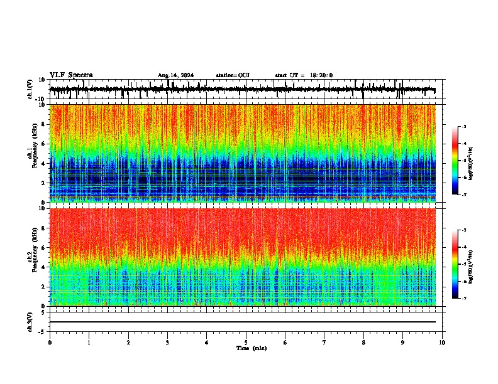
Task: Click the "VLF Spectra" title text
Action: (71, 75)
